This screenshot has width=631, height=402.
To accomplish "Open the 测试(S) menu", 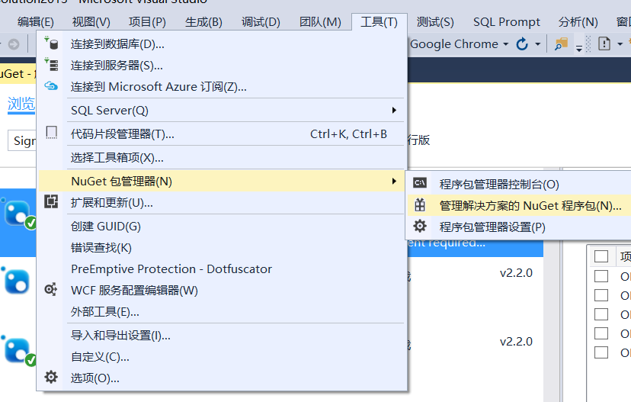I will (435, 22).
